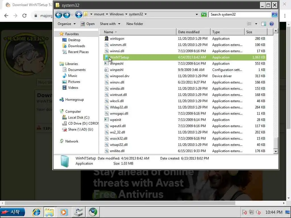Click the taskbar clock 10:44 PM
The height and width of the screenshot is (218, 291).
pos(274,212)
